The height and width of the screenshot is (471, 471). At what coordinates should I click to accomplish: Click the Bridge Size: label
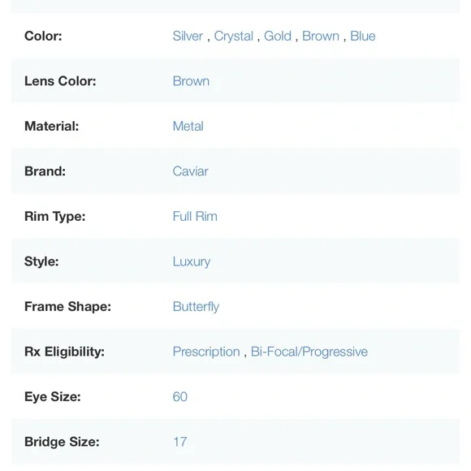coord(62,442)
